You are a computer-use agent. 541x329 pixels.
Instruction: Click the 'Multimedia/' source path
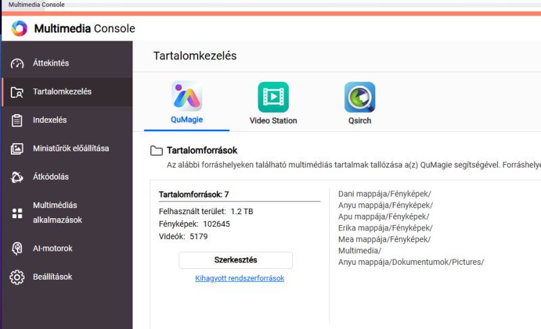point(360,251)
